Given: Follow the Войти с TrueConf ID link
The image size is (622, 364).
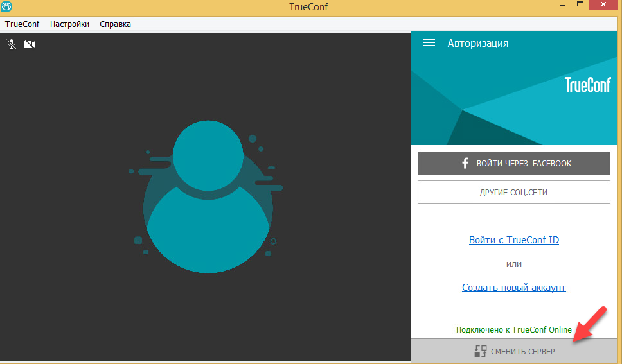Looking at the screenshot, I should pos(513,240).
